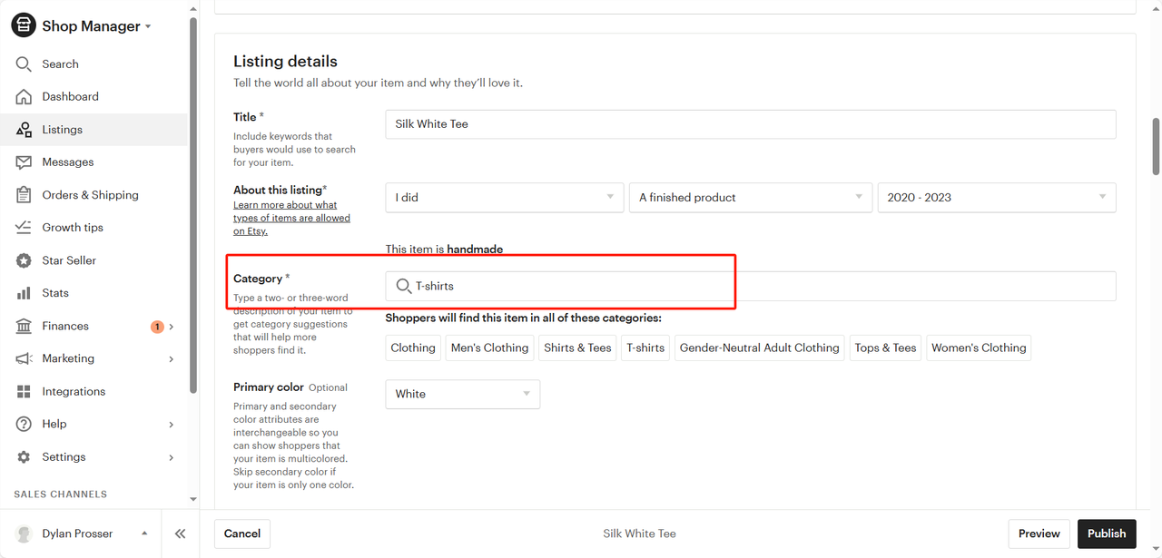Click the Category search input
Image resolution: width=1162 pixels, height=558 pixels.
750,286
